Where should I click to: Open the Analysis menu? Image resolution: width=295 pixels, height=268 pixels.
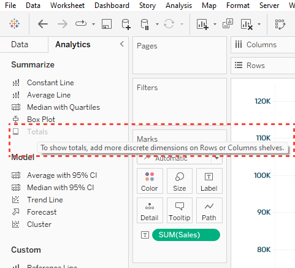[178, 6]
